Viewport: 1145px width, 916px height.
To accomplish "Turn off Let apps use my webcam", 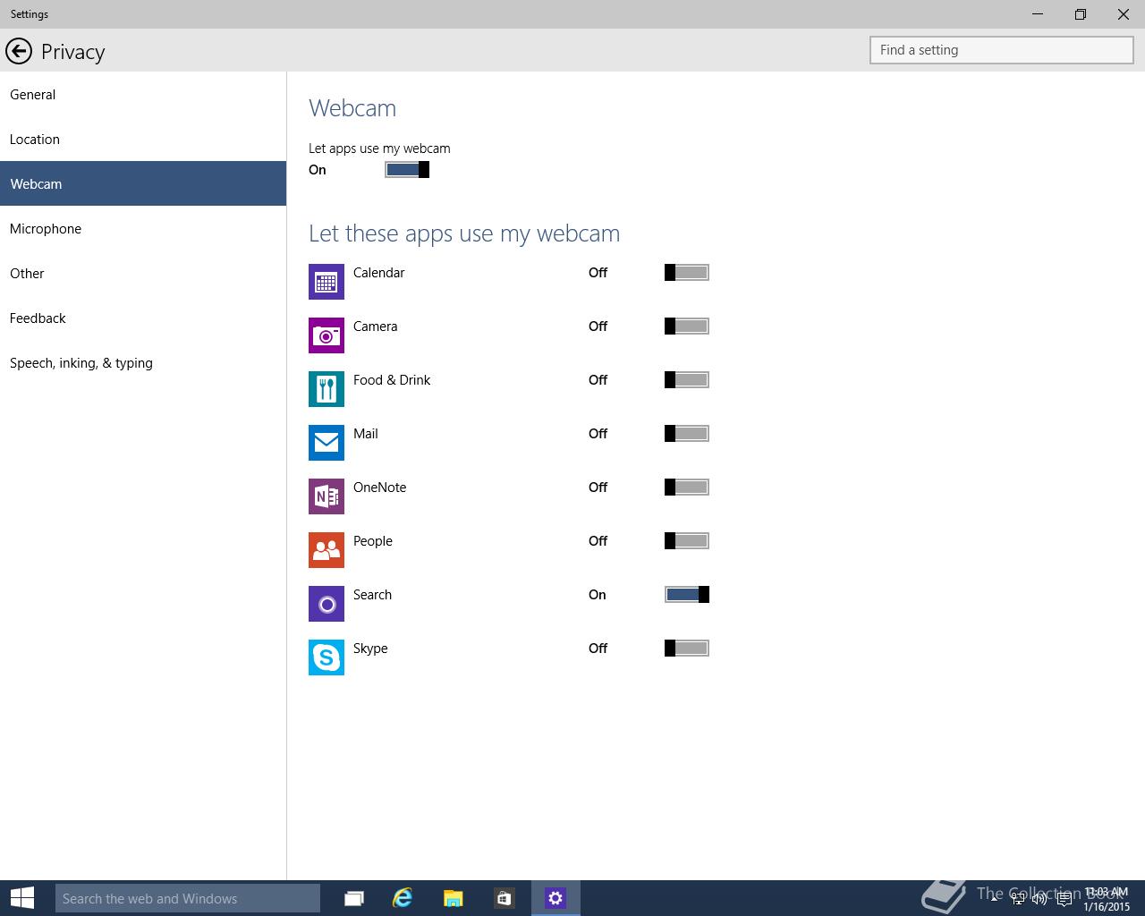I will tap(407, 170).
